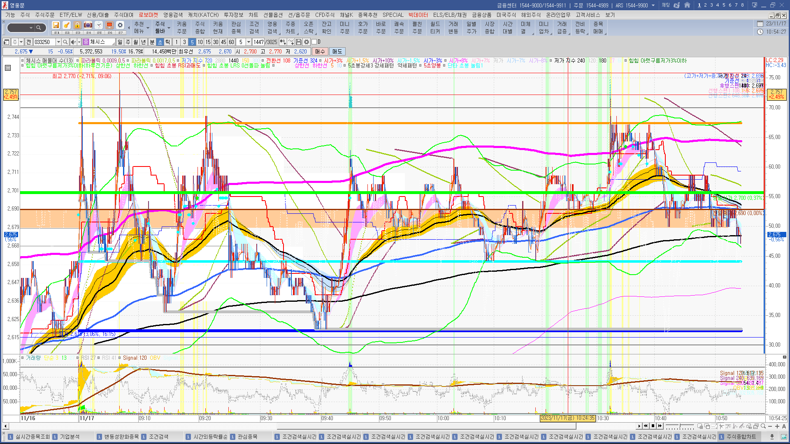Select the 10 interval toggle button
Screen dimensions: 790x444
pos(200,42)
